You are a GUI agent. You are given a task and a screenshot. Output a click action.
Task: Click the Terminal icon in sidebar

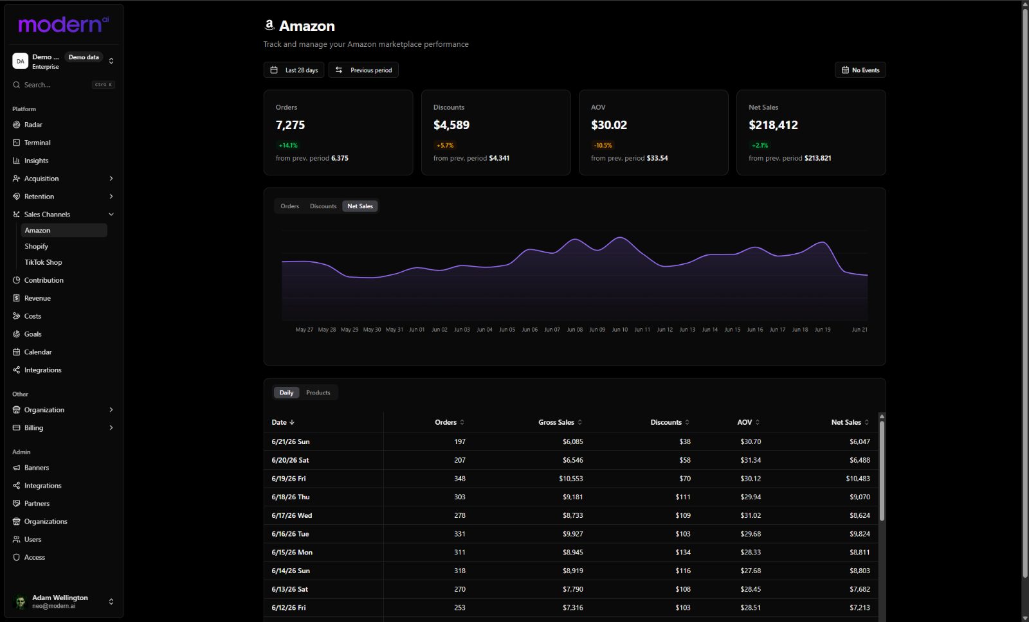[x=17, y=143]
